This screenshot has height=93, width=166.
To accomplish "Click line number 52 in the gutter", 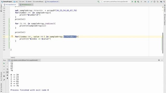I will [x=4, y=37].
